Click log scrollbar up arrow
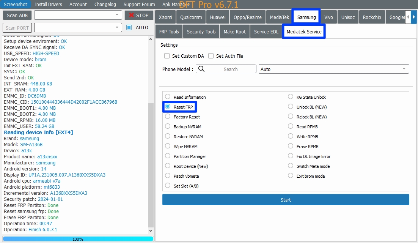Screen dimensions: 418x243 tap(151, 39)
